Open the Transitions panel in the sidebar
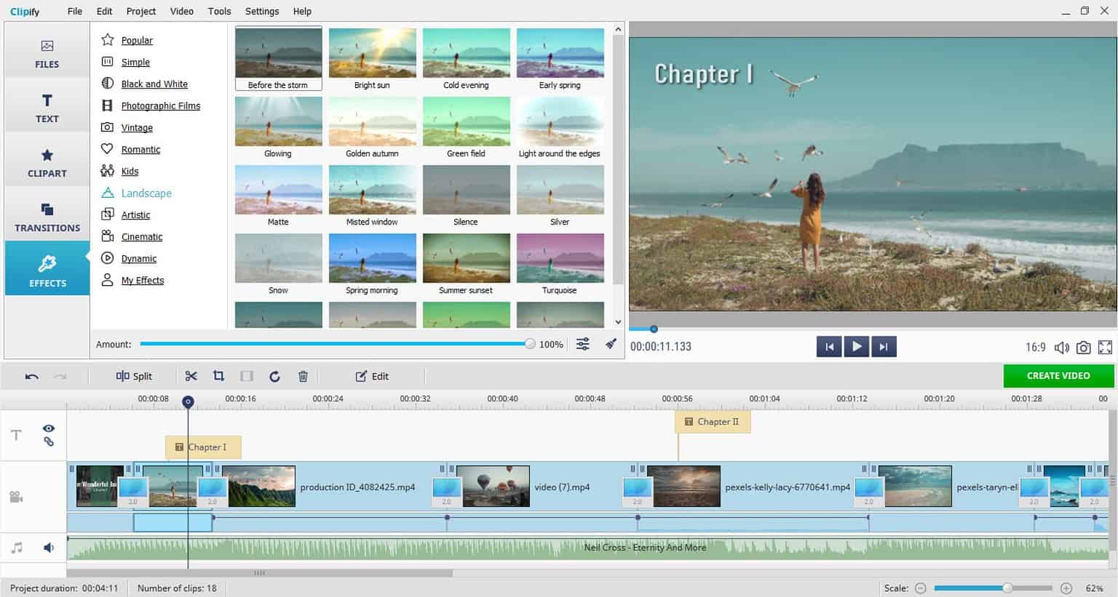This screenshot has width=1118, height=597. [x=47, y=215]
